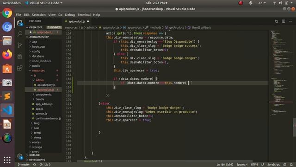
Task: Select the apiproduct.js editor tab
Action: click(x=77, y=21)
